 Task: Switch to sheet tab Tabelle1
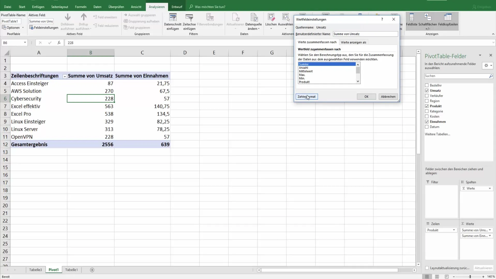71,270
